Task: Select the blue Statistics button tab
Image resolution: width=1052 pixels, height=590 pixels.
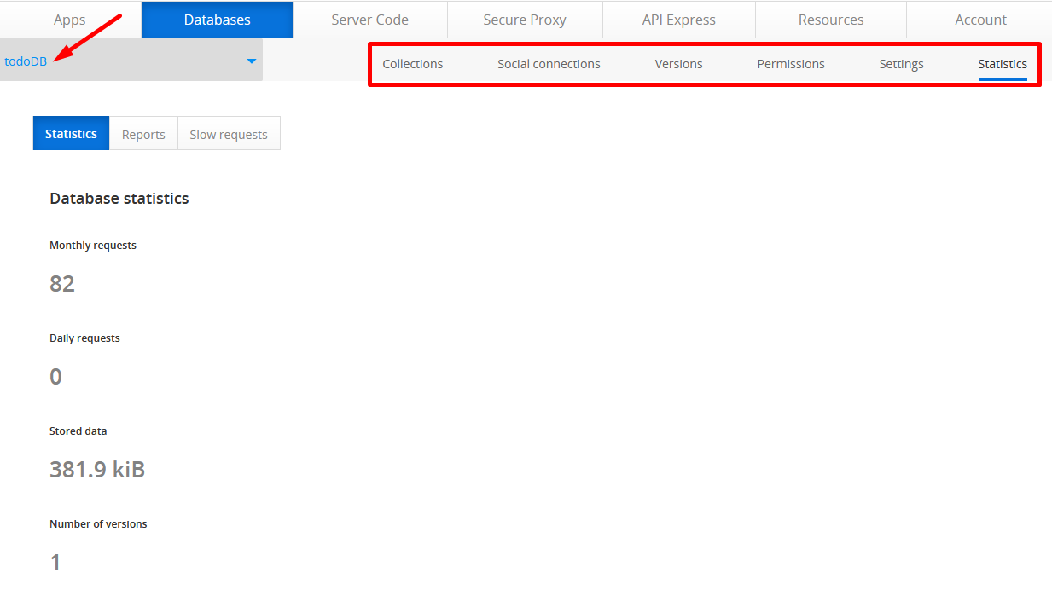Action: pos(72,134)
